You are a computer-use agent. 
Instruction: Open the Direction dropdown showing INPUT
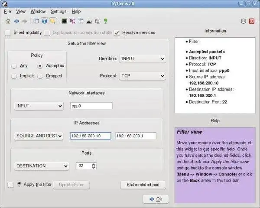pos(143,59)
